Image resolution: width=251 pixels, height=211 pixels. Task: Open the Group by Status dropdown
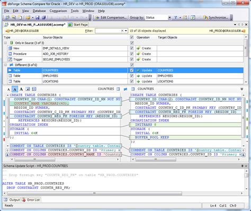pyautogui.click(x=169, y=17)
